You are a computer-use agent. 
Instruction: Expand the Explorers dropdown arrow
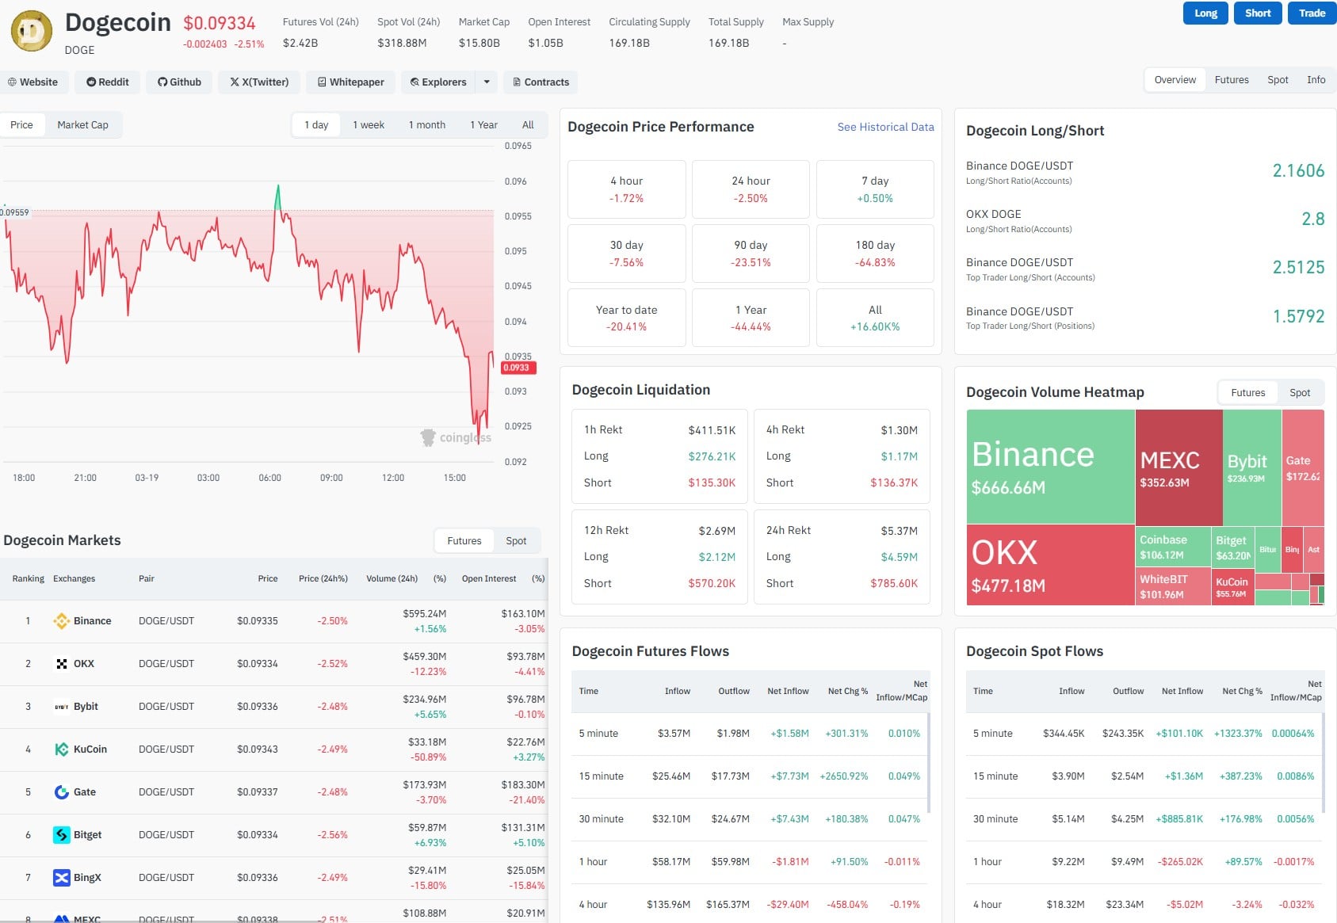[x=487, y=82]
